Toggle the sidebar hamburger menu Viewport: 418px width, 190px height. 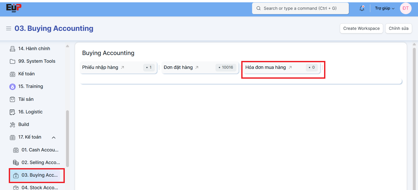coord(9,28)
